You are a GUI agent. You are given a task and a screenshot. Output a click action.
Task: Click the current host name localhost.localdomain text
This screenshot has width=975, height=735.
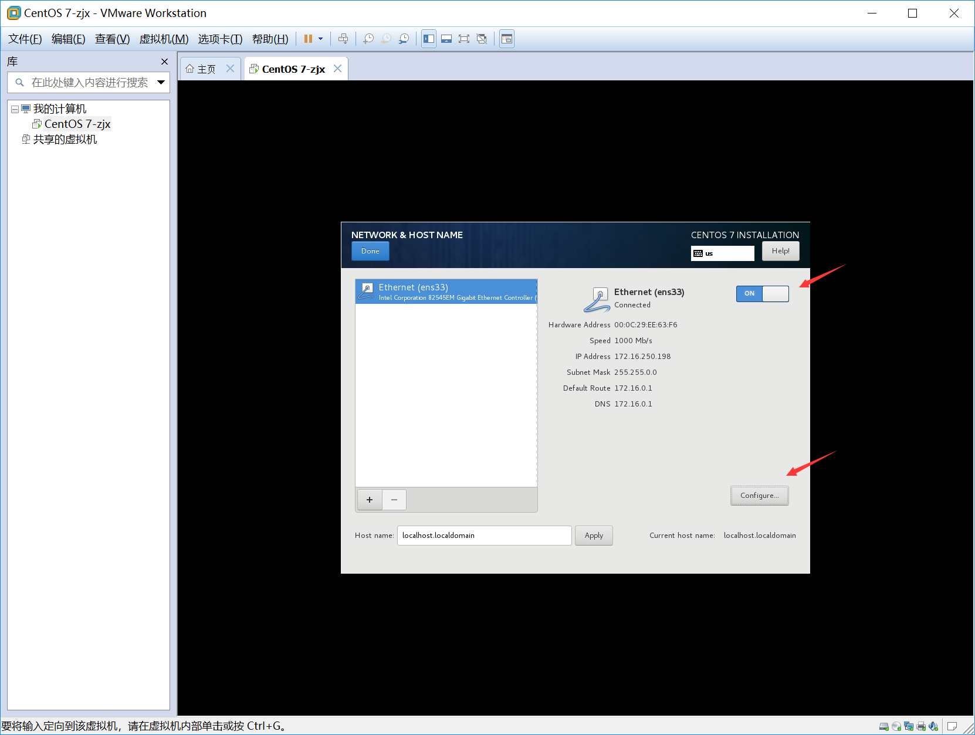tap(760, 536)
